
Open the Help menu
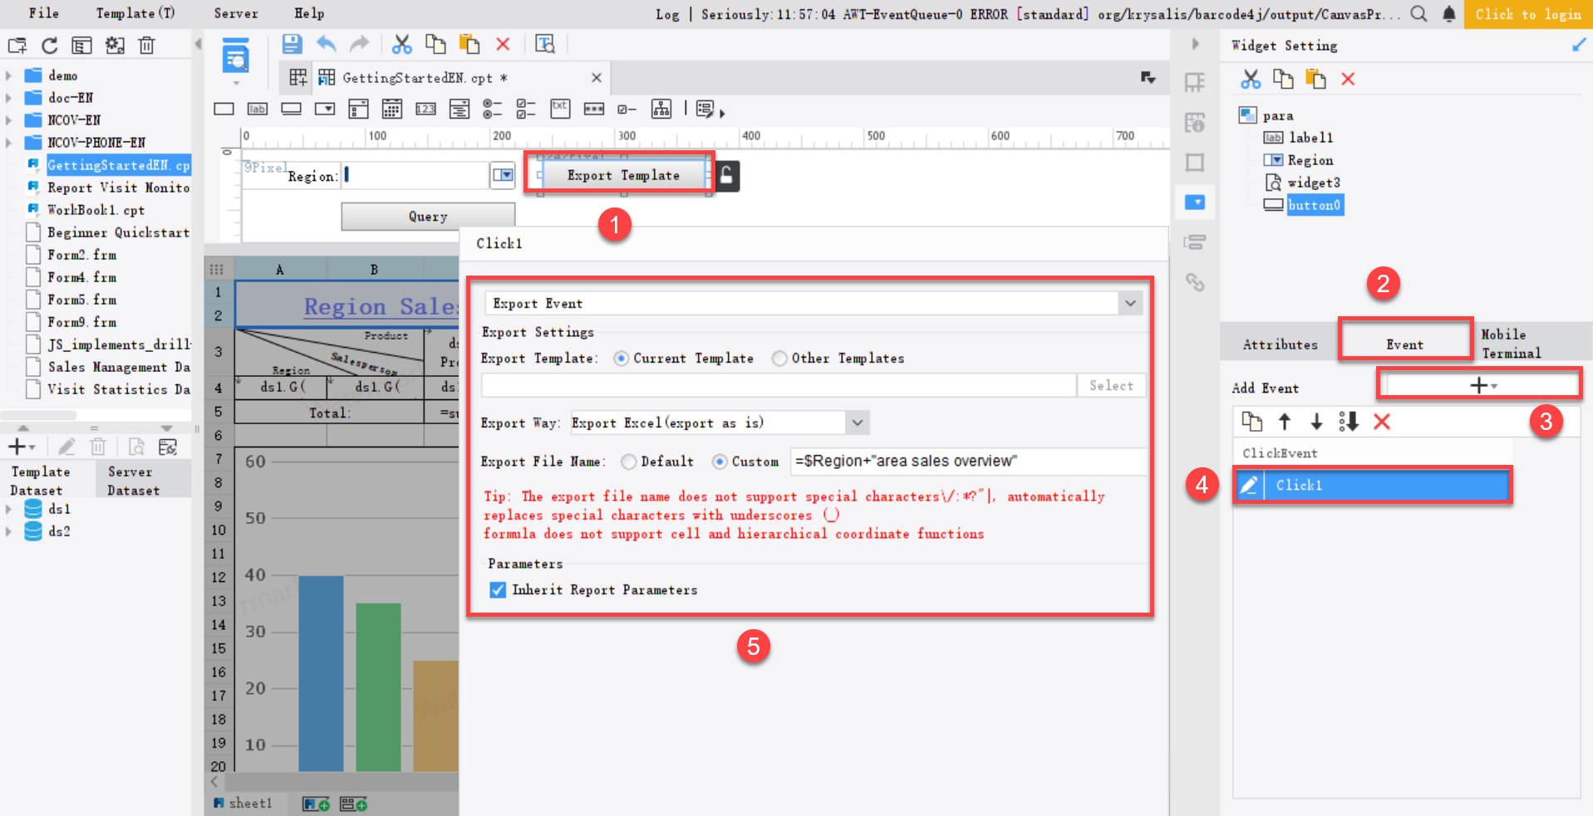coord(309,13)
